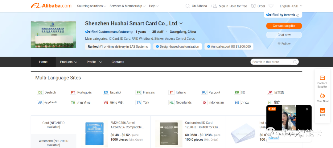
Task: Click the TR language badge icon
Action: tap(139, 103)
